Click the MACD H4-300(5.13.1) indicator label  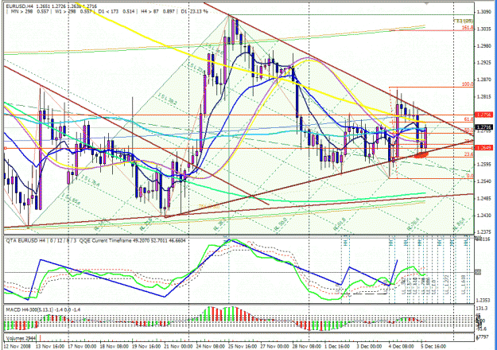coord(29,309)
